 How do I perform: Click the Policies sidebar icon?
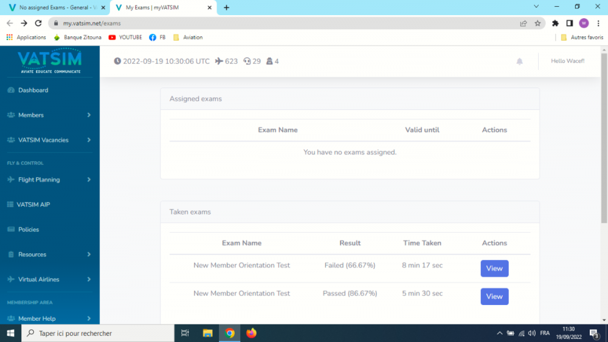pyautogui.click(x=10, y=230)
